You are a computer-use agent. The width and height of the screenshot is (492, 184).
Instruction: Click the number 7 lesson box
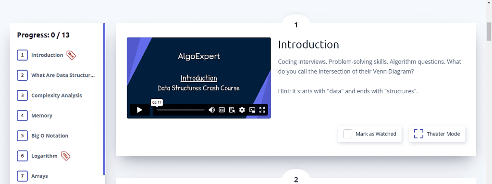tap(22, 176)
